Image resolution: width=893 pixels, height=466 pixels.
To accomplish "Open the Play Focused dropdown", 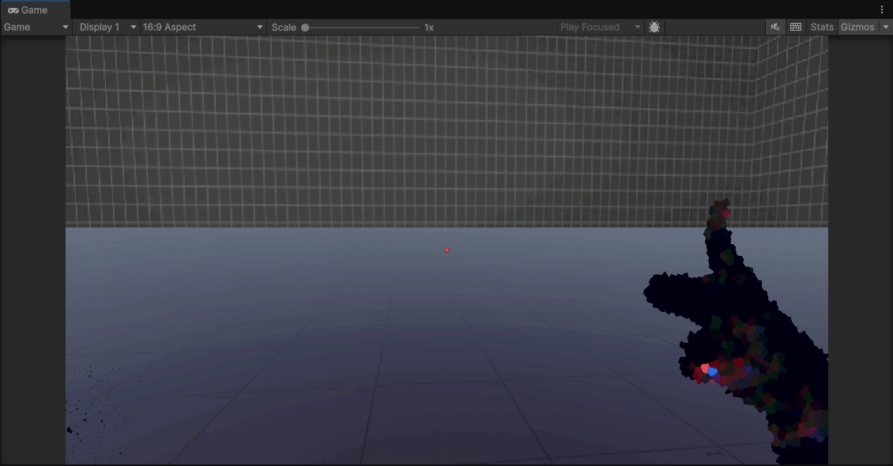I will [x=601, y=27].
